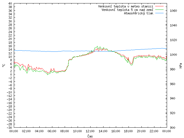Click the x-axis title 'Čas'

(x=90, y=136)
